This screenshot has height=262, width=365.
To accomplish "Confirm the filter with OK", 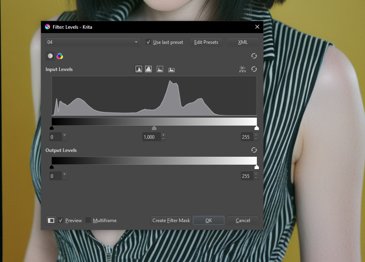I will click(x=209, y=221).
